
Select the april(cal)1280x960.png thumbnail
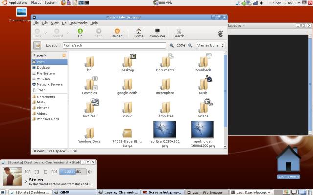tap(164, 130)
